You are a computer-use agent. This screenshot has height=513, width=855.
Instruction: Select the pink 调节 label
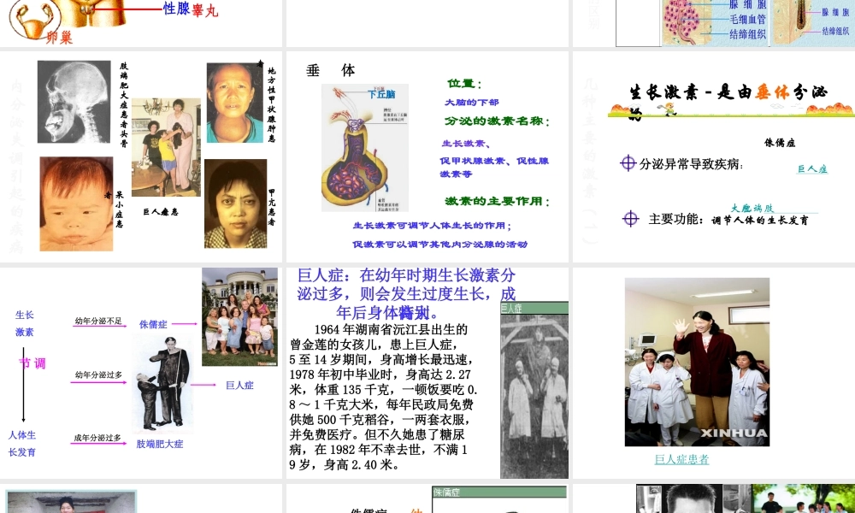point(32,363)
